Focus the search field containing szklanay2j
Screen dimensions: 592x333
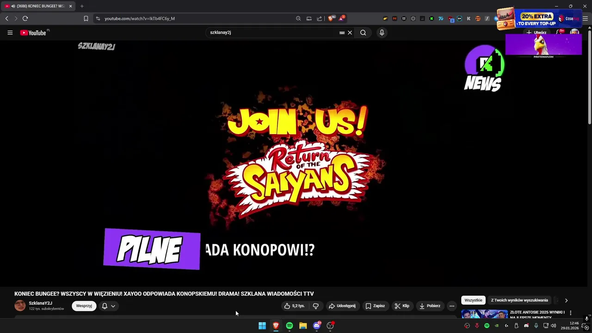tap(273, 33)
